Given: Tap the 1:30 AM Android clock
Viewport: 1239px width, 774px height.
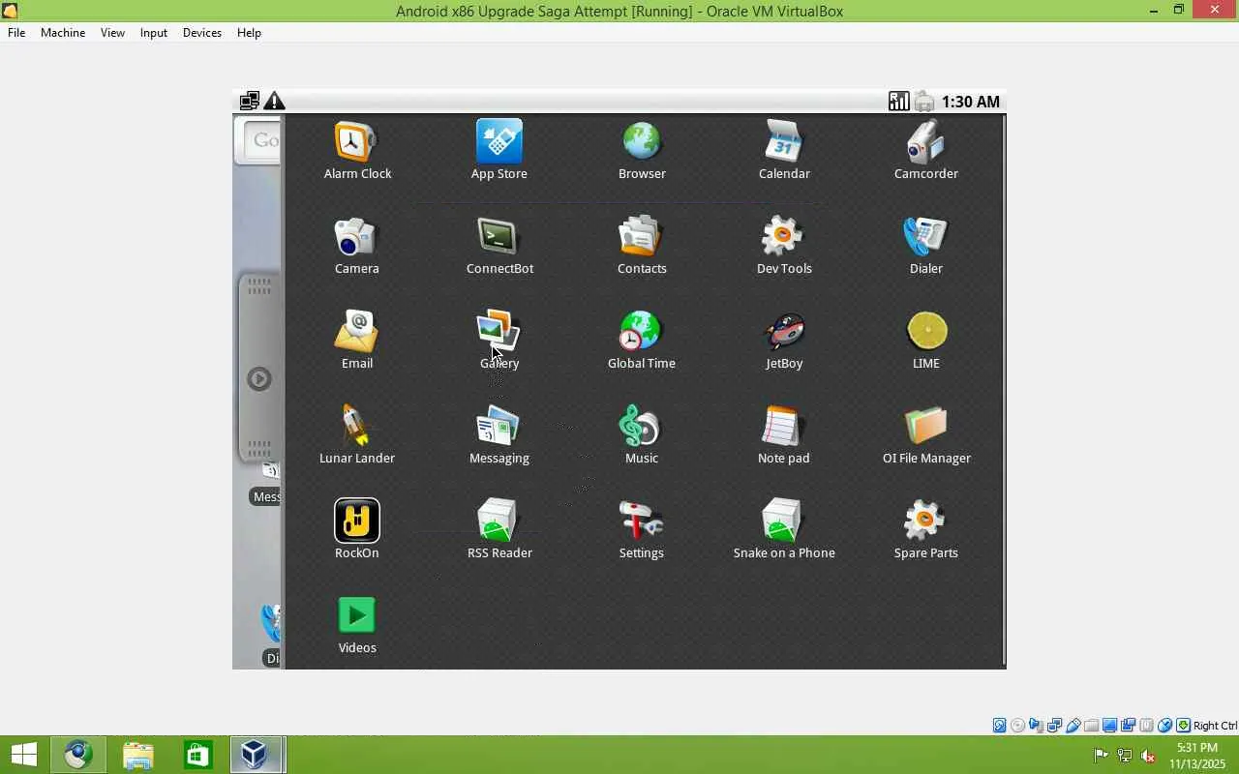Looking at the screenshot, I should click(x=970, y=102).
